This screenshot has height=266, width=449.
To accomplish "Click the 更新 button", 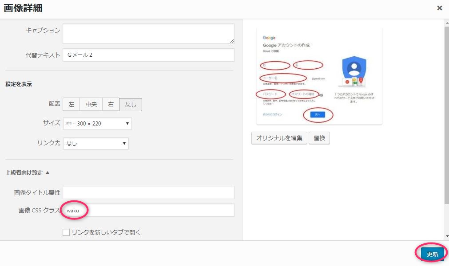I will point(433,254).
